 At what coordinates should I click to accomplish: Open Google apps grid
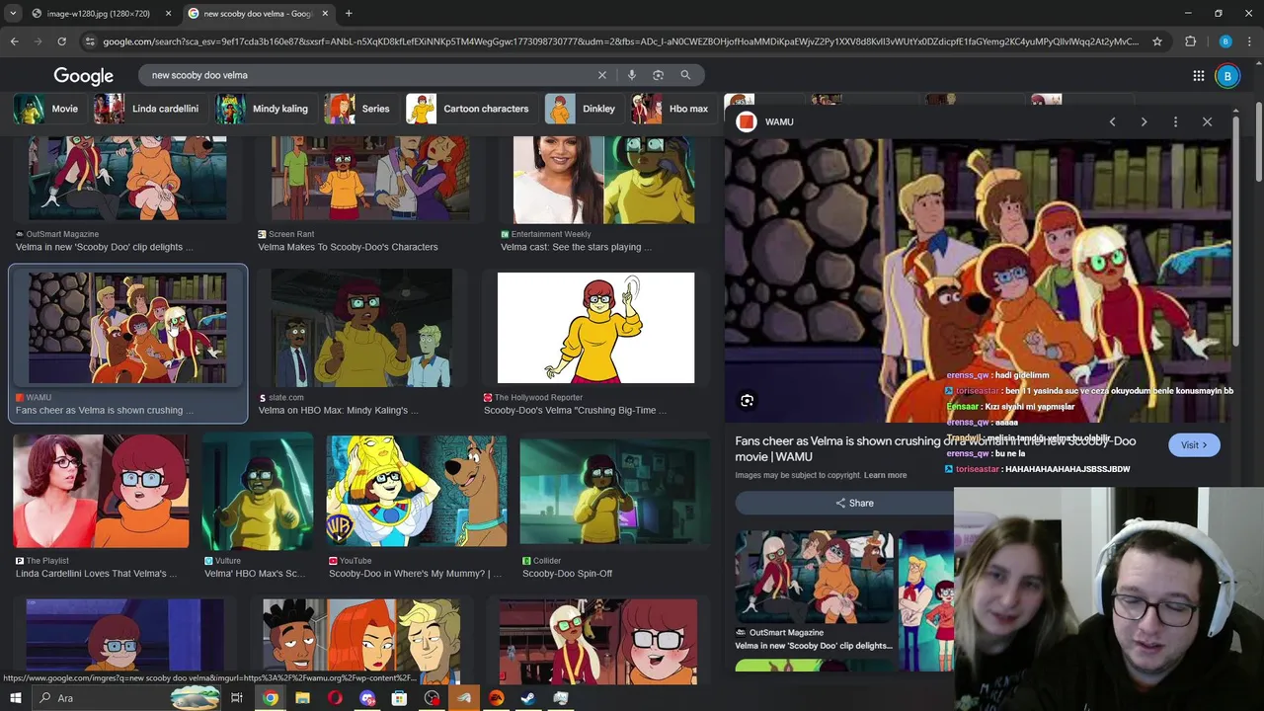pos(1198,76)
